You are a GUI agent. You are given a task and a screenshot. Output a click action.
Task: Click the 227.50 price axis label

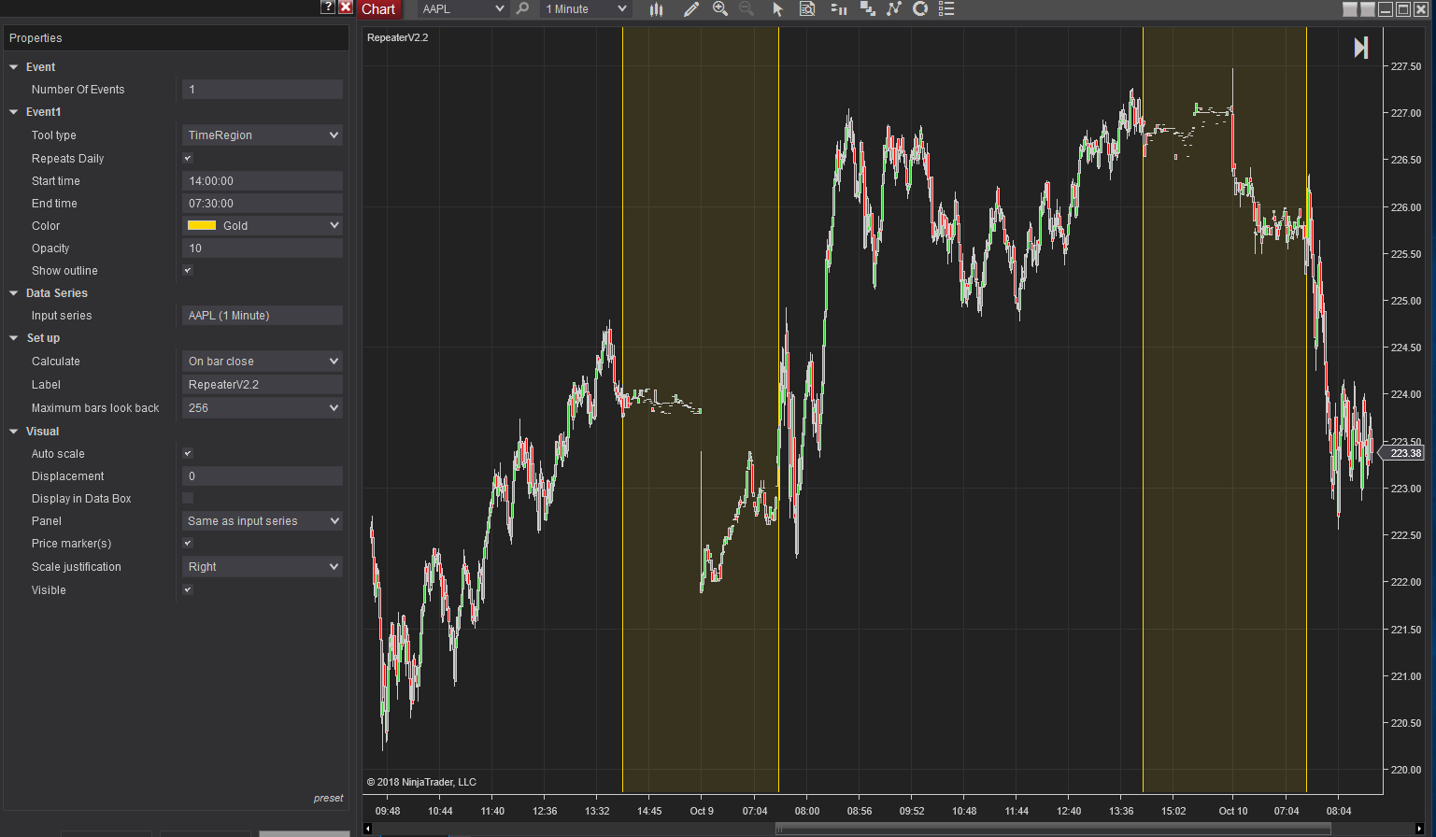tap(1406, 66)
